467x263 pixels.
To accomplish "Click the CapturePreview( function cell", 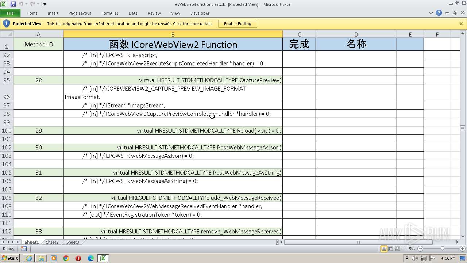I will (x=173, y=80).
